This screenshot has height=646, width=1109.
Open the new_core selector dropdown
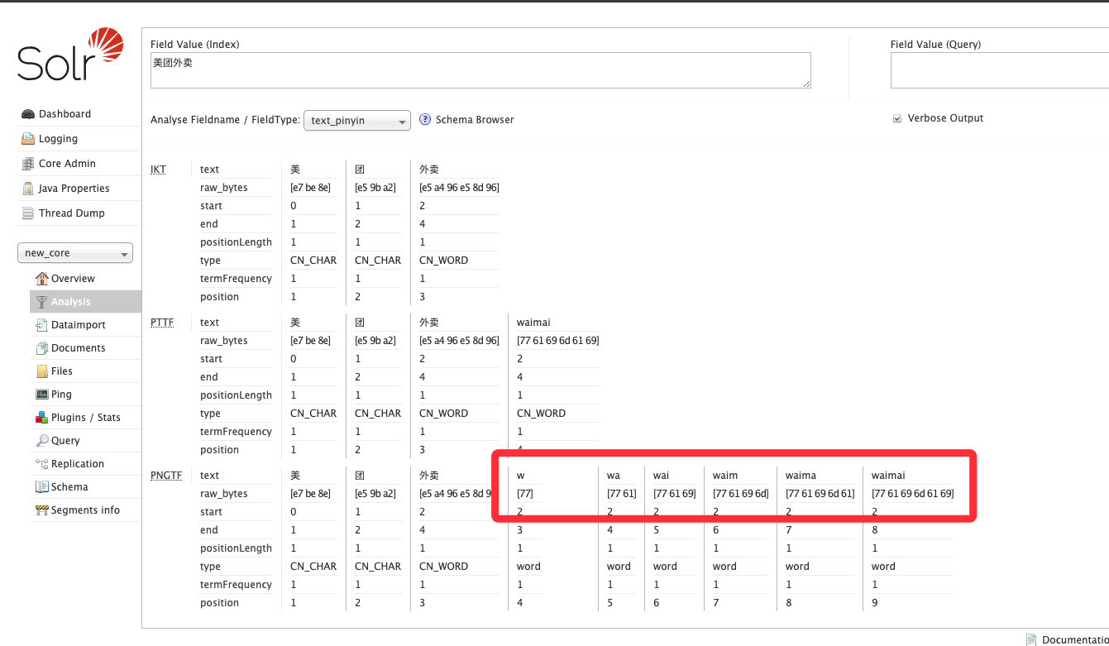[75, 253]
